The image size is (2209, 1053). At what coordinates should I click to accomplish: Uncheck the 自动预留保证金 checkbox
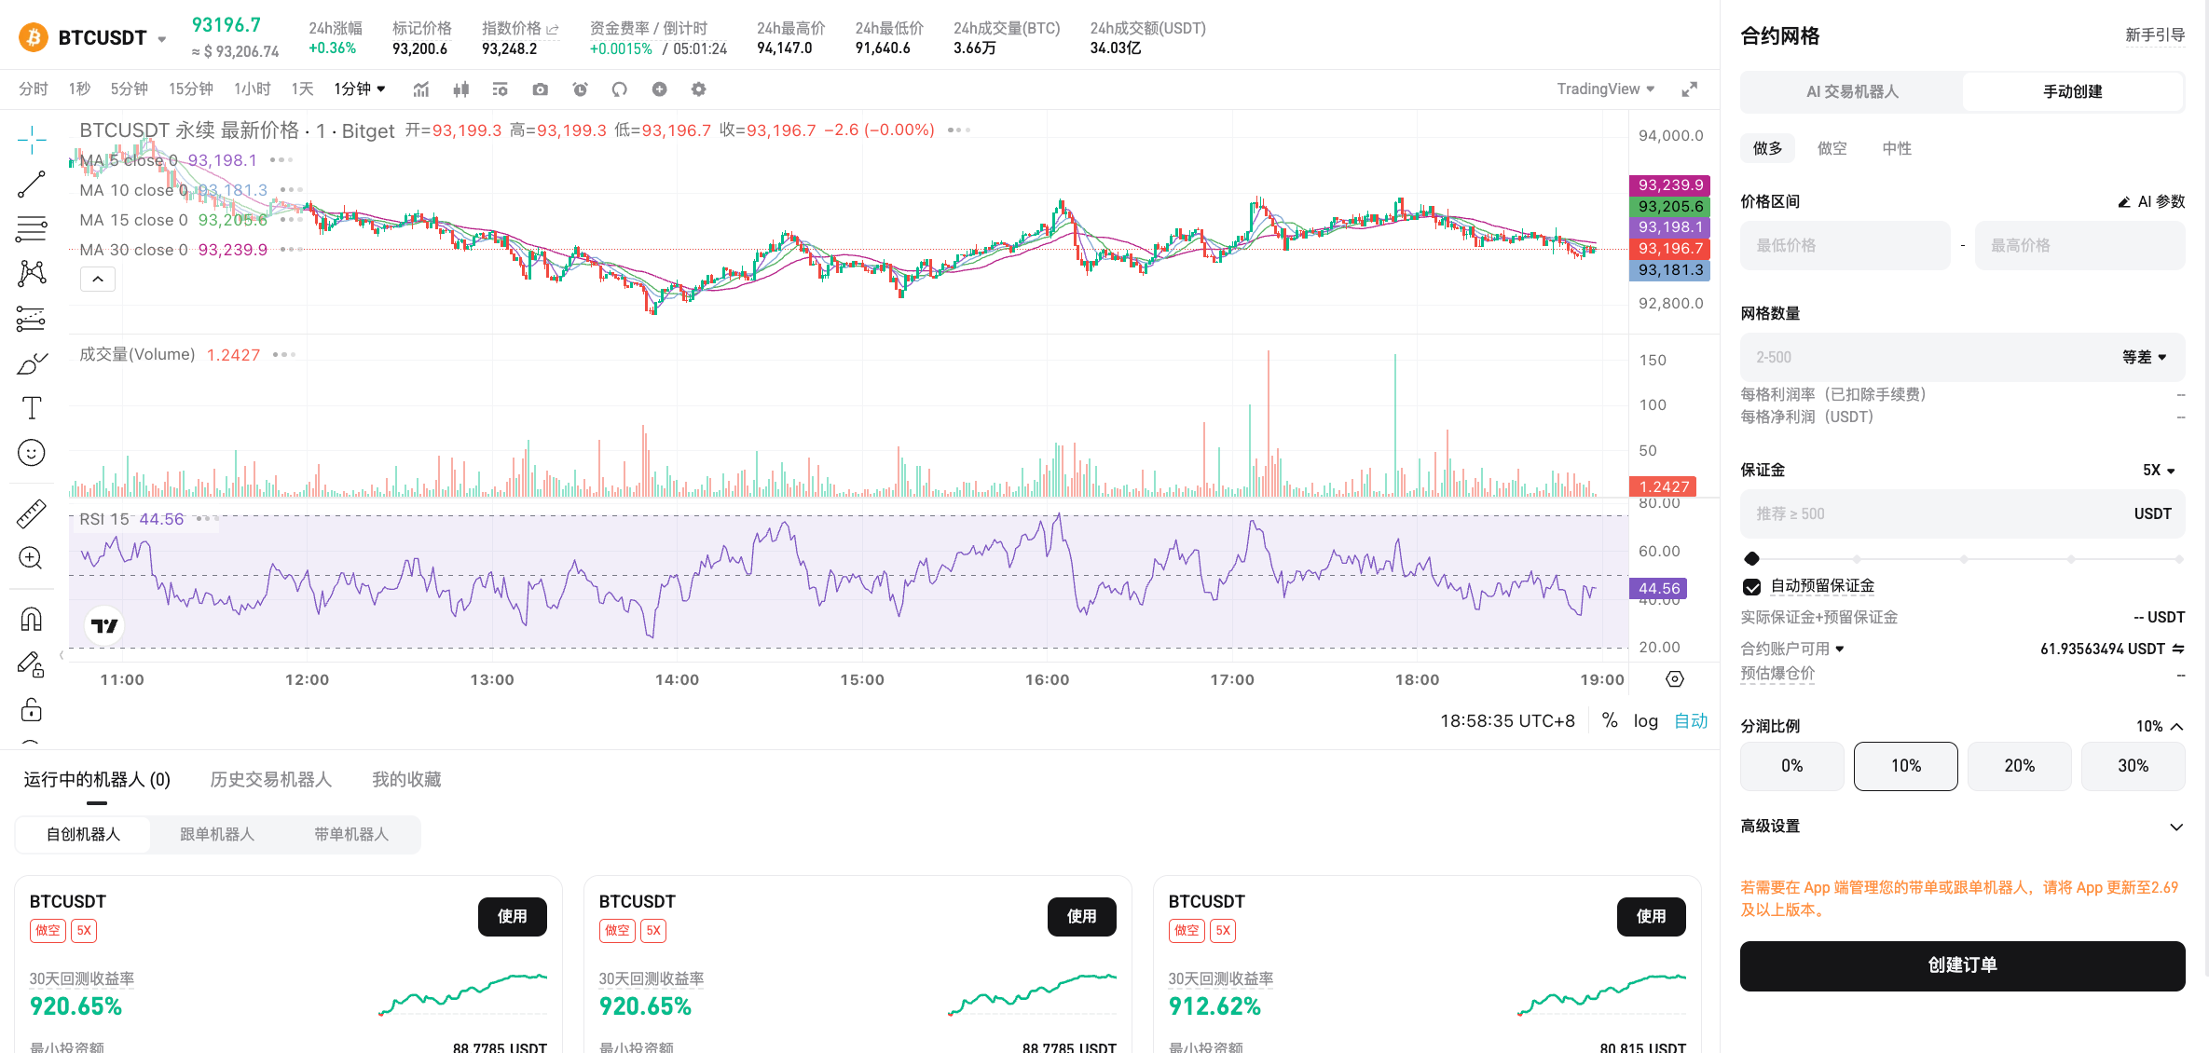coord(1752,586)
